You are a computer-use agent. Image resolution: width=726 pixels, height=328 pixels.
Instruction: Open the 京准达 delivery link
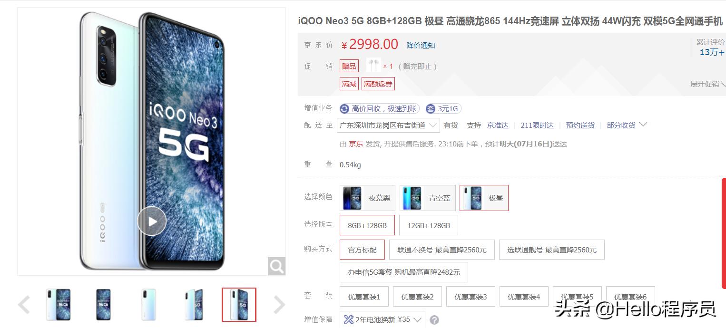pos(498,125)
